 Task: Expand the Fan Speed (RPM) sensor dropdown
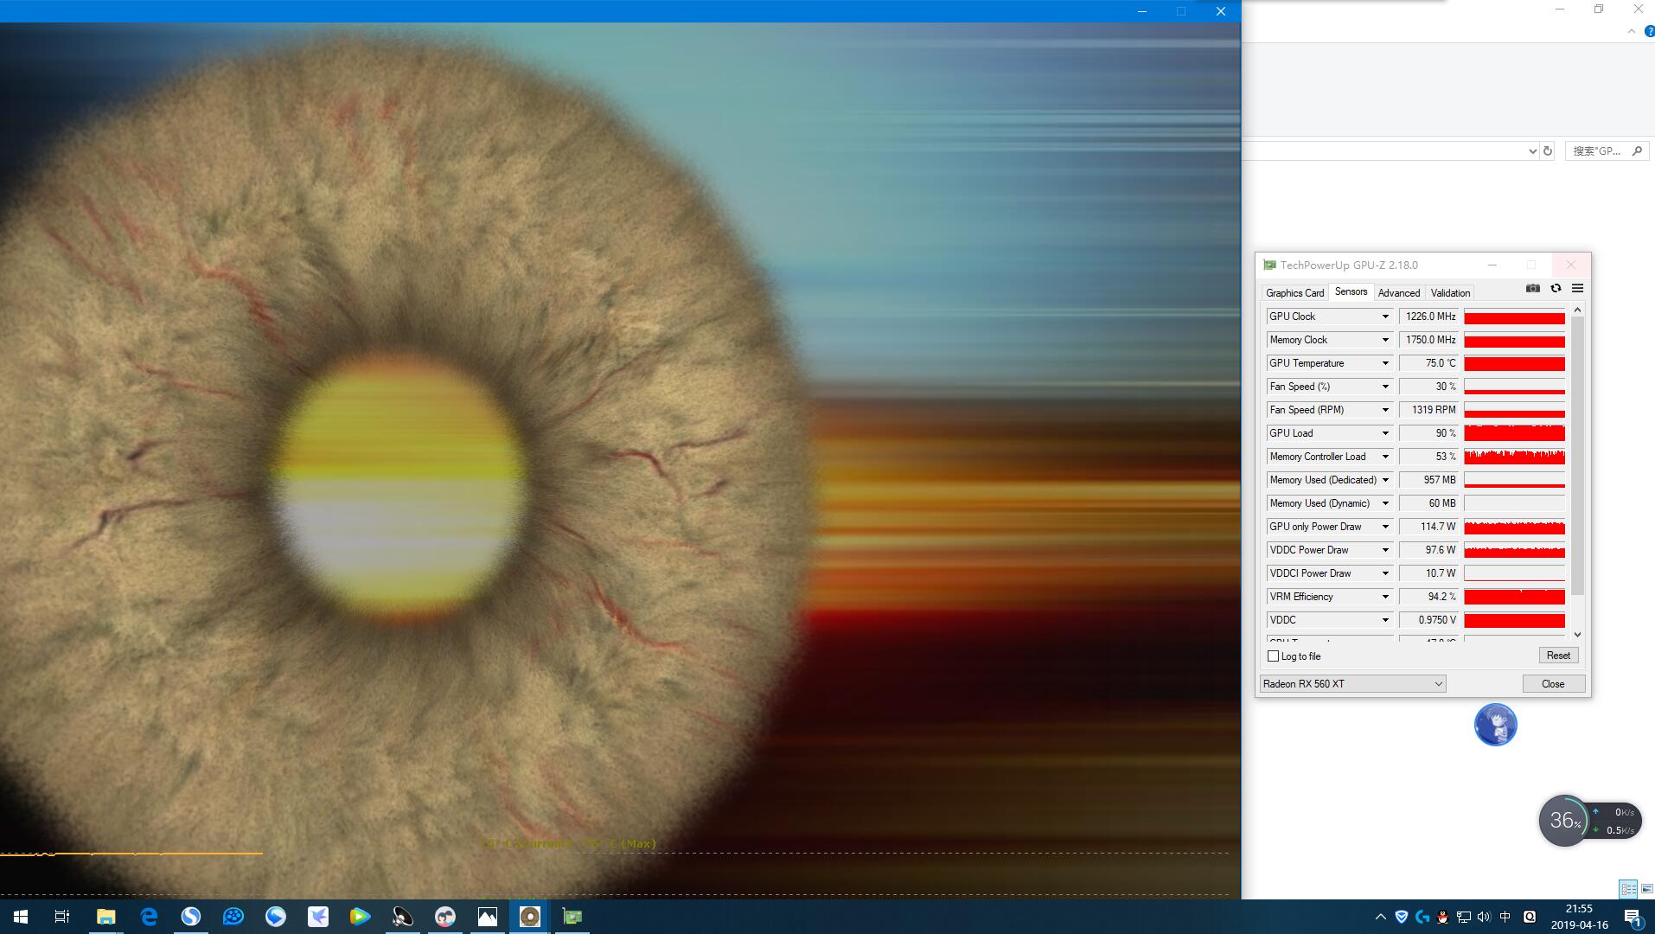(x=1384, y=410)
